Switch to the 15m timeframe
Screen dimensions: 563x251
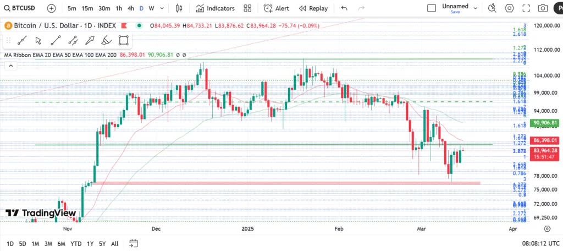coord(87,8)
